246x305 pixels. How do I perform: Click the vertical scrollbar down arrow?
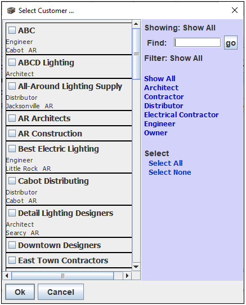(x=136, y=267)
